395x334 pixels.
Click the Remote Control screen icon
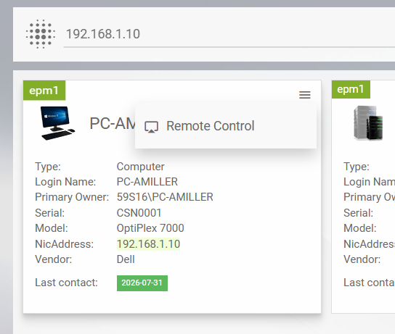click(x=151, y=127)
